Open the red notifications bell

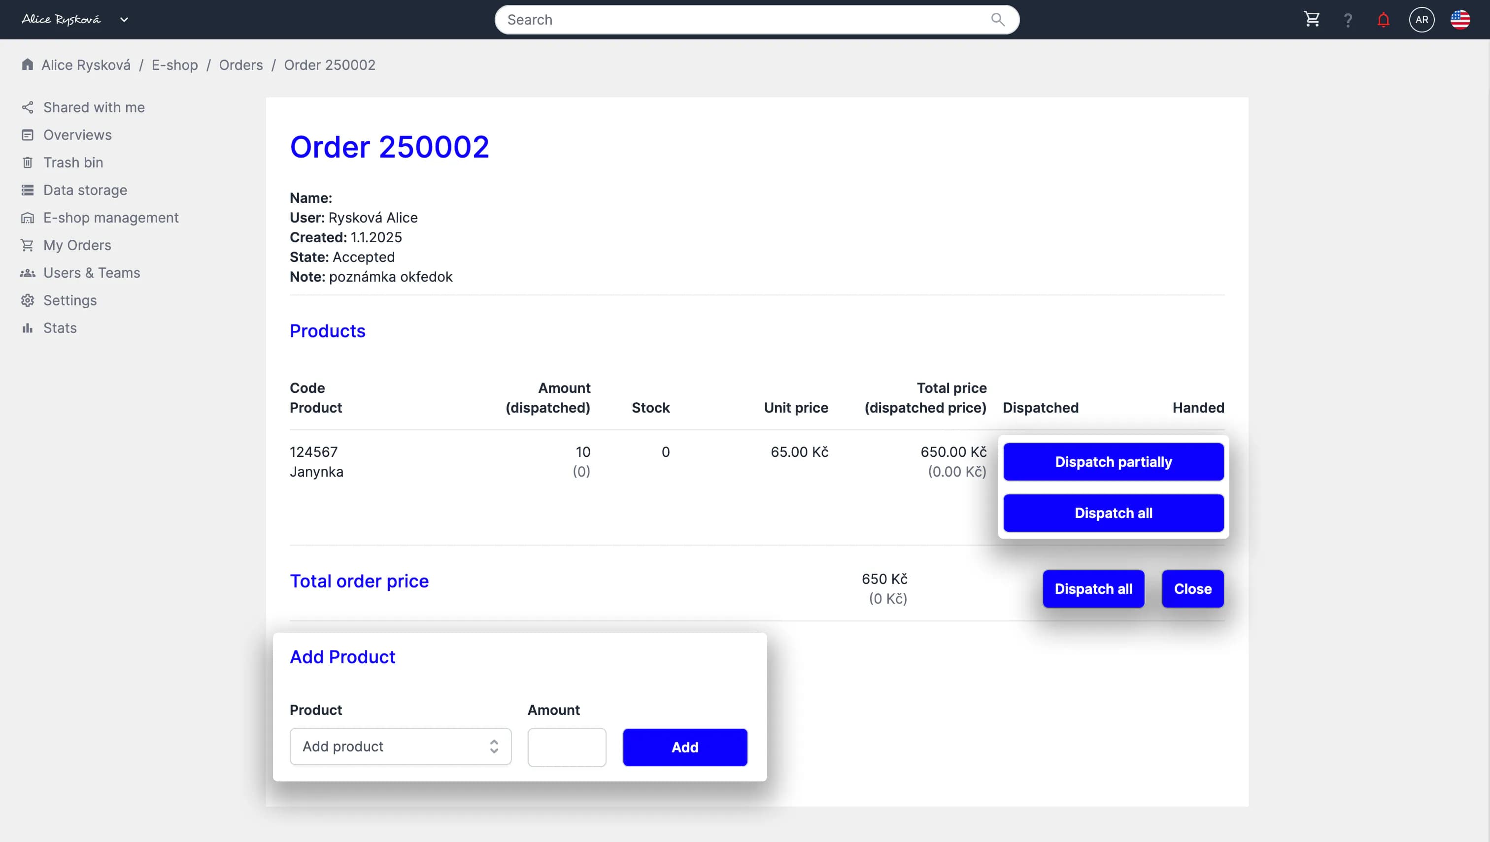pyautogui.click(x=1383, y=20)
